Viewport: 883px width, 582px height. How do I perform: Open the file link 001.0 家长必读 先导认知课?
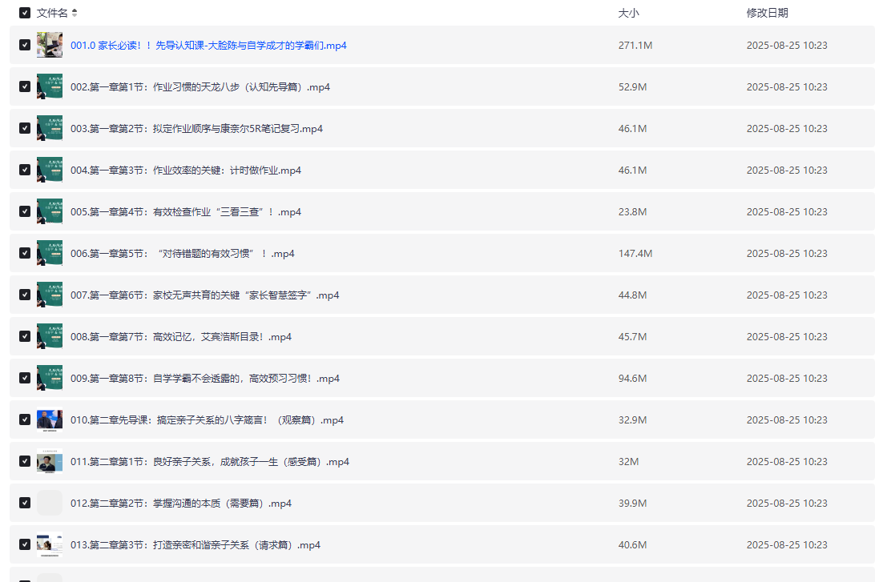(x=208, y=46)
